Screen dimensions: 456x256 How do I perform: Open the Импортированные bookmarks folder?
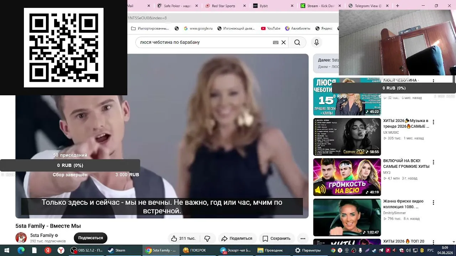click(x=150, y=28)
